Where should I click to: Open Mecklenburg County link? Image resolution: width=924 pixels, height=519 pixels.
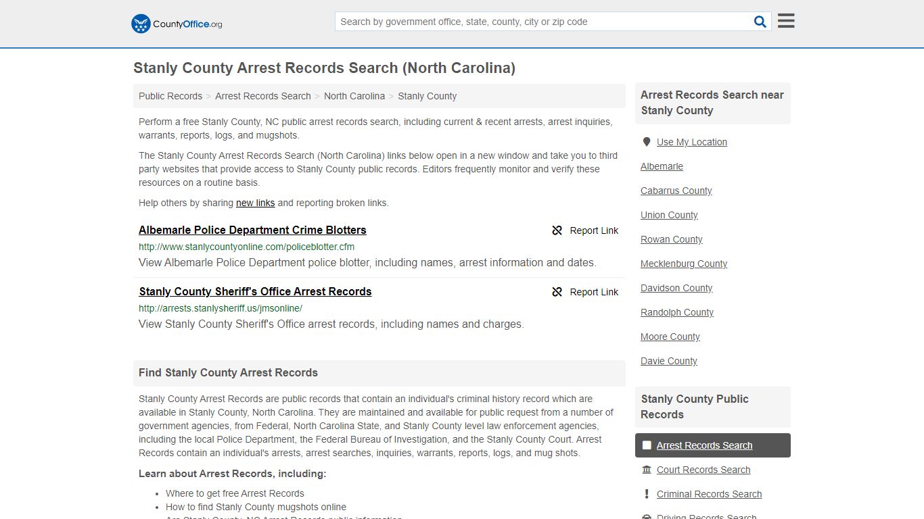point(684,264)
